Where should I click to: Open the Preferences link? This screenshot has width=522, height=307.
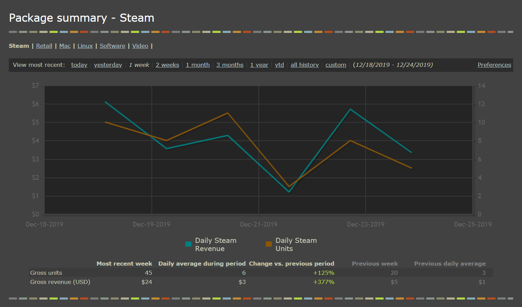[x=494, y=65]
